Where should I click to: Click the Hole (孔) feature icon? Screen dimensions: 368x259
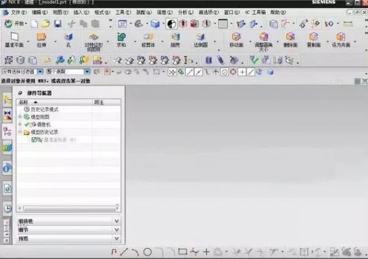point(68,37)
